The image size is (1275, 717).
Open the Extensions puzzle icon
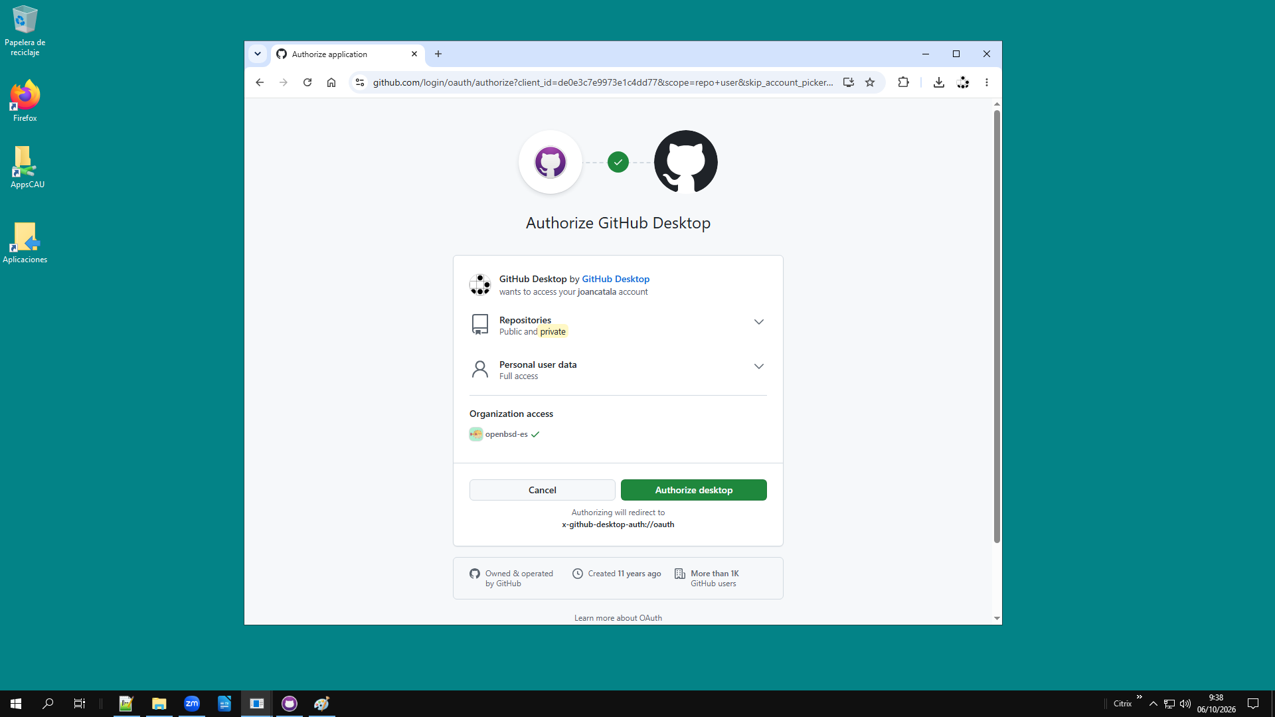(x=903, y=82)
